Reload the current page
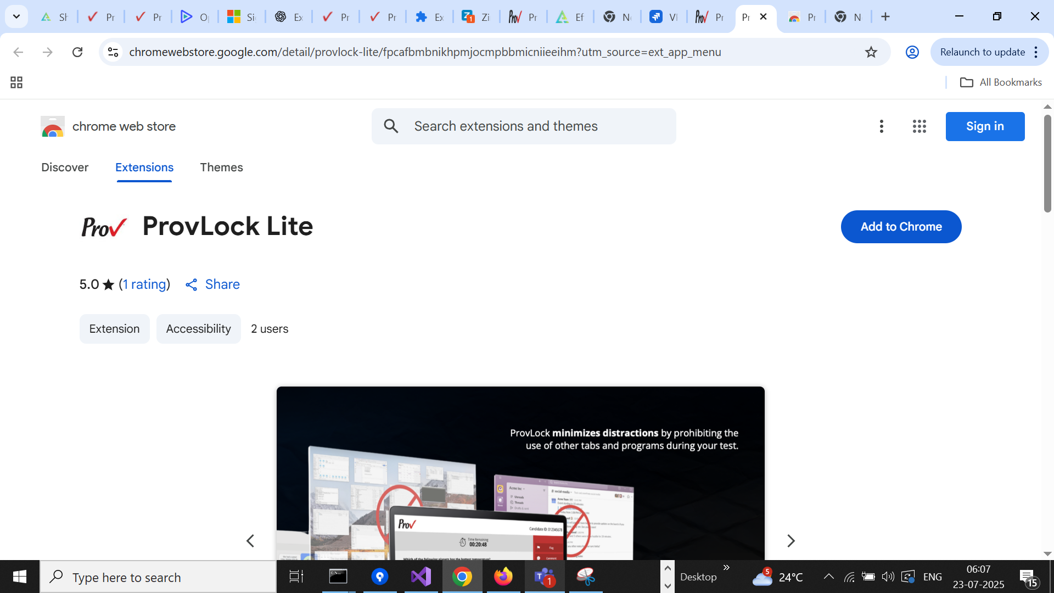The width and height of the screenshot is (1054, 593). [77, 52]
